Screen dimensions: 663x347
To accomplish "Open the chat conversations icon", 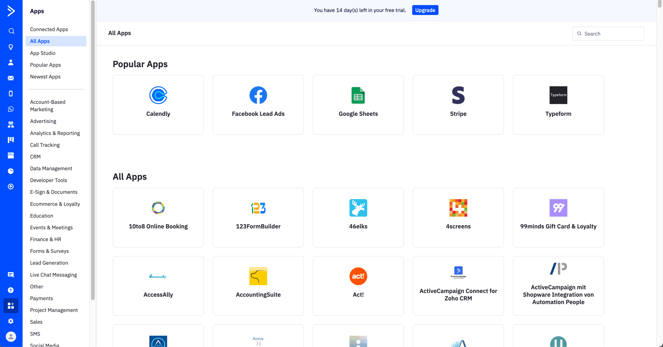I will (11, 275).
